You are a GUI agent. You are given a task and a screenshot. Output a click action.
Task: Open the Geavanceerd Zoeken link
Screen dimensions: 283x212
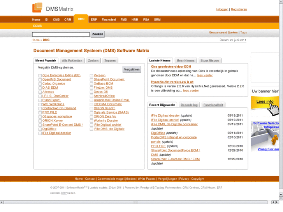223,32
